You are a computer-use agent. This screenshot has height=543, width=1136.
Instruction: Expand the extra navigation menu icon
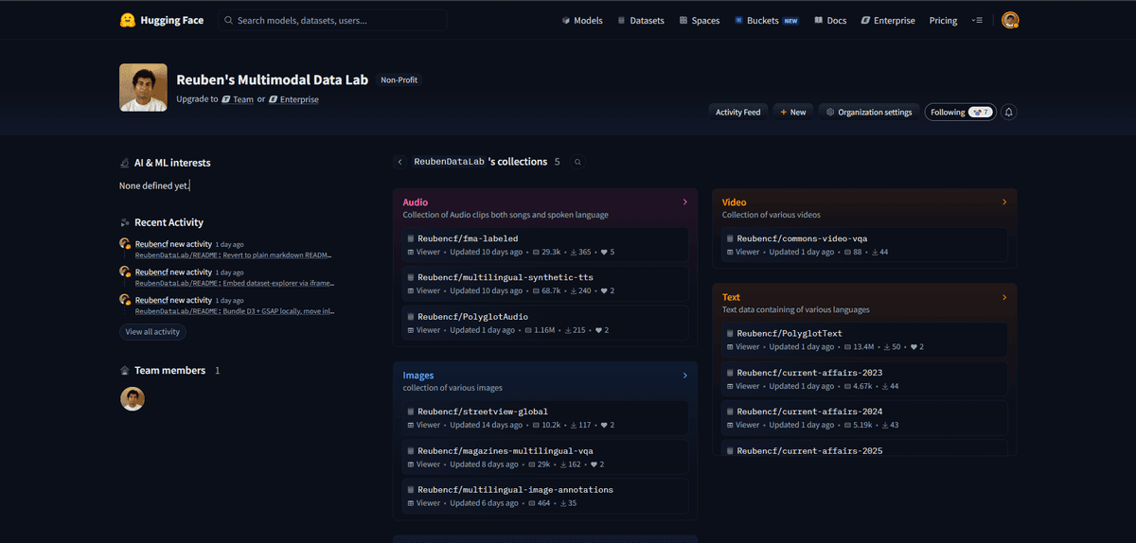click(977, 20)
